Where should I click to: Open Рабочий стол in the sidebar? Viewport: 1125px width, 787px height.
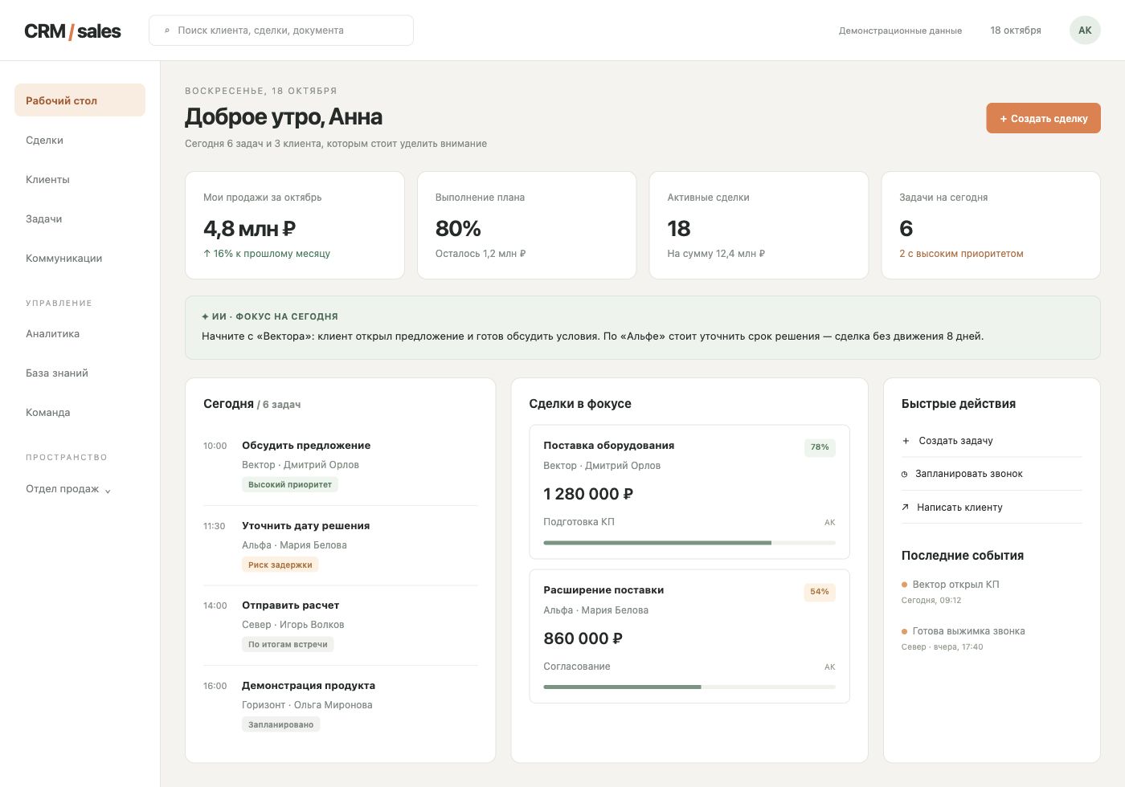coord(80,100)
